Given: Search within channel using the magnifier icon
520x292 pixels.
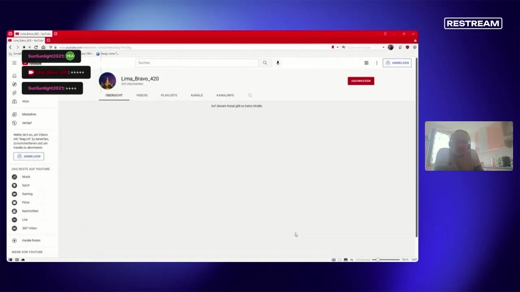Looking at the screenshot, I should pos(250,95).
